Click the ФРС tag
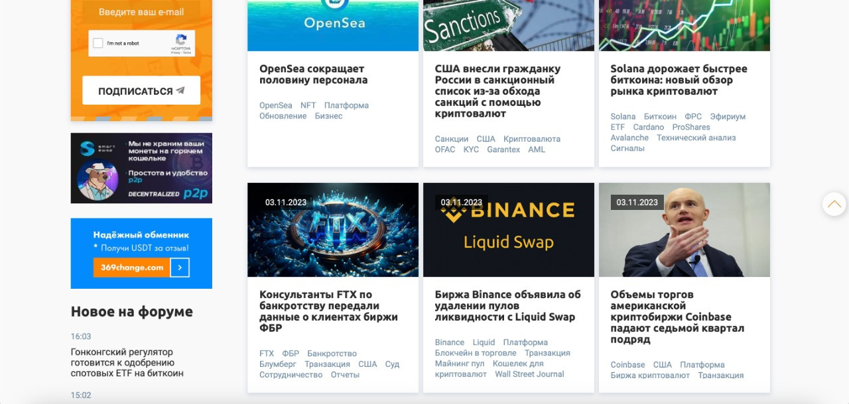Viewport: 849px width, 404px height. coord(693,117)
